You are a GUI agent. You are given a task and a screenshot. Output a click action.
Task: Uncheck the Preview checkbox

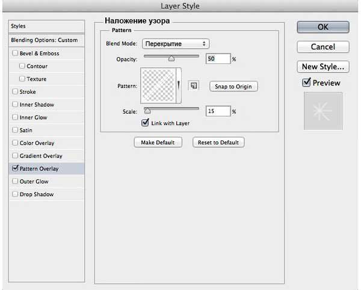[307, 82]
